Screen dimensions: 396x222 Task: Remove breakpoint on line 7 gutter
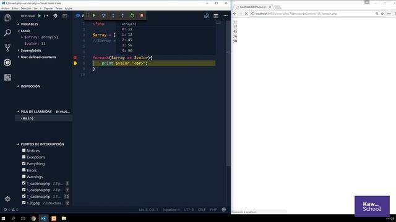(75, 57)
